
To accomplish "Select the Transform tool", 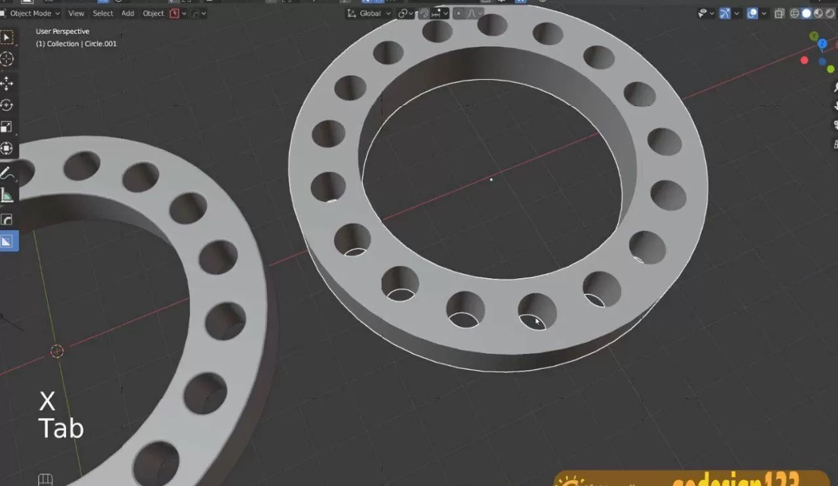I will pyautogui.click(x=8, y=148).
